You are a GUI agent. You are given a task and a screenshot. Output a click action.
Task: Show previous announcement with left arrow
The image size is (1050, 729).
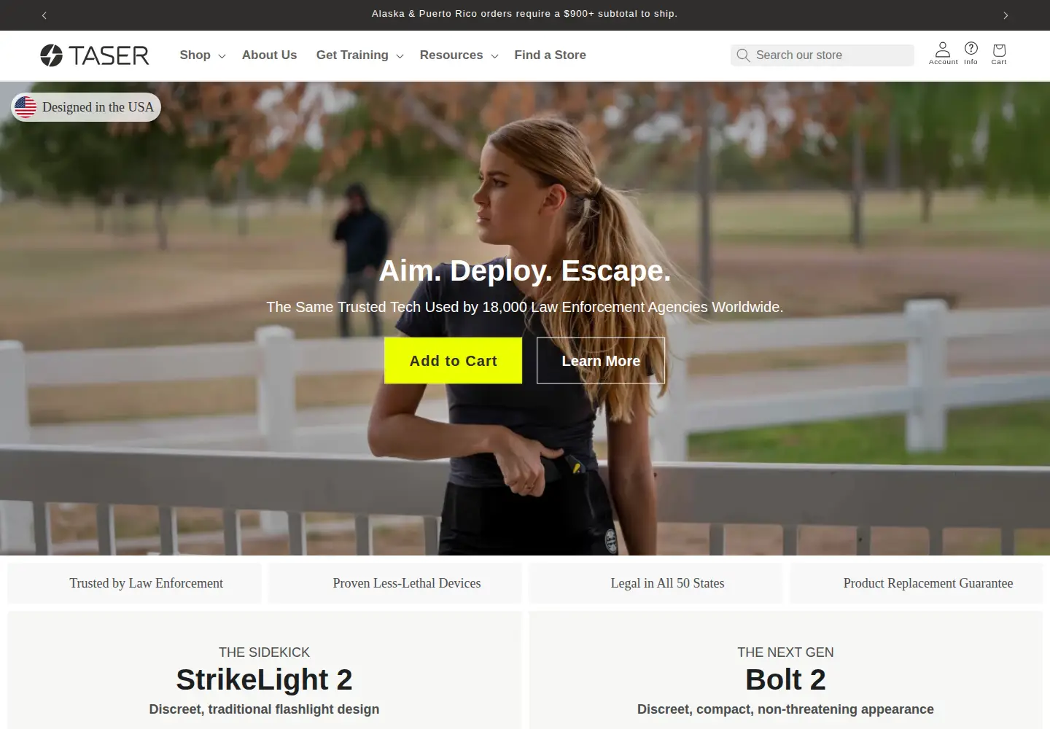[44, 15]
